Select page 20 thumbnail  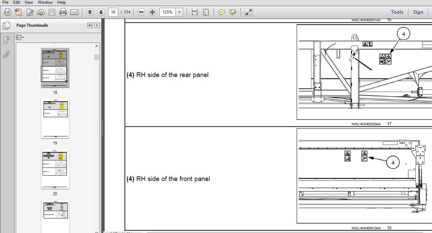55,169
